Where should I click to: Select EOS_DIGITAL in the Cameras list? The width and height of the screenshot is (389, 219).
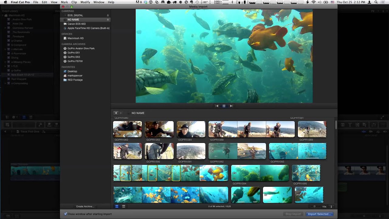click(x=75, y=15)
